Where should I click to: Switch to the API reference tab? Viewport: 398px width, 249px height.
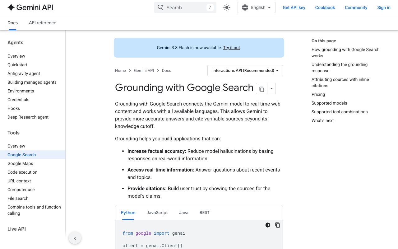point(43,23)
